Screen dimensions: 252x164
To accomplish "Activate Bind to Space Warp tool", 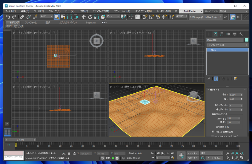I will (x=35, y=17).
